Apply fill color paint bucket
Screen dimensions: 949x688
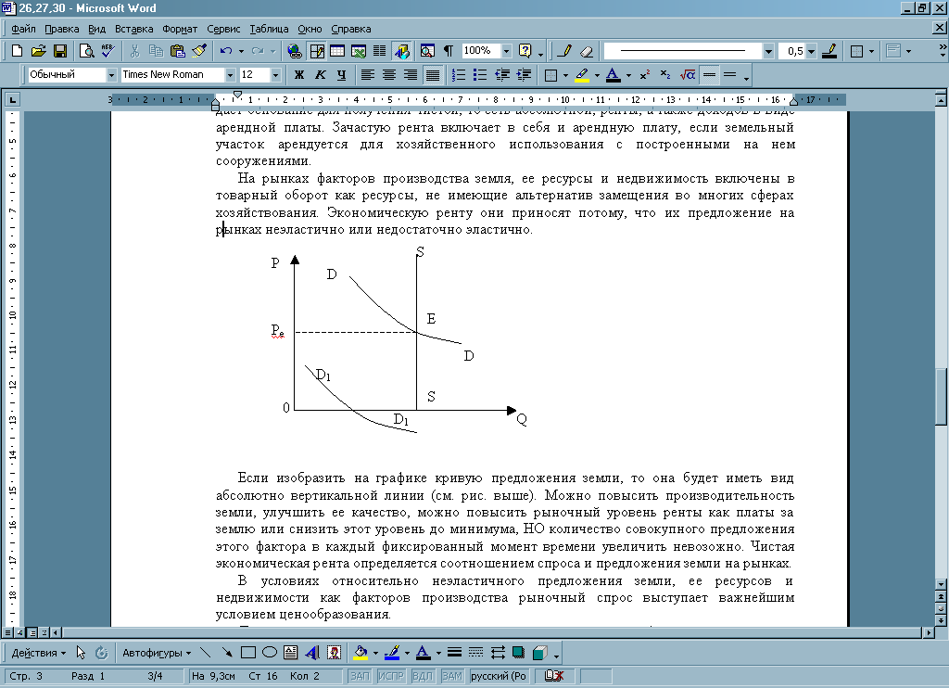[x=361, y=652]
